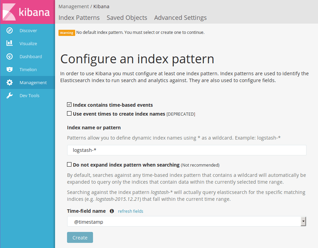Click the 'Configure an index pattern' heading
The height and width of the screenshot is (248, 318).
pyautogui.click(x=137, y=59)
